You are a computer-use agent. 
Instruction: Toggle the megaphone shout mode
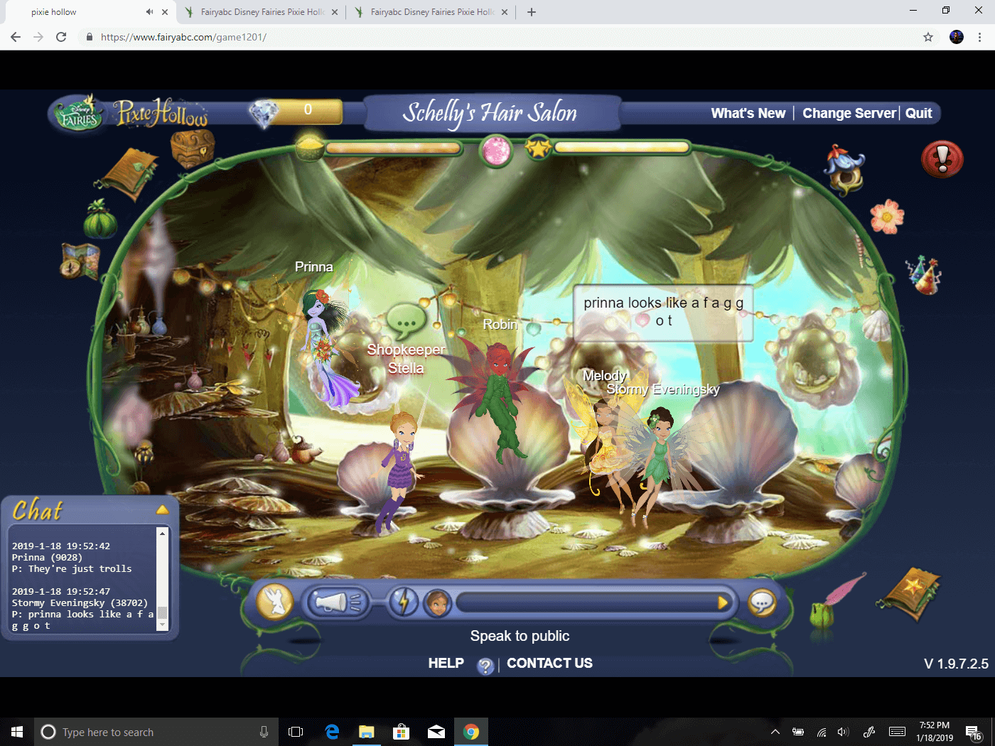[337, 601]
